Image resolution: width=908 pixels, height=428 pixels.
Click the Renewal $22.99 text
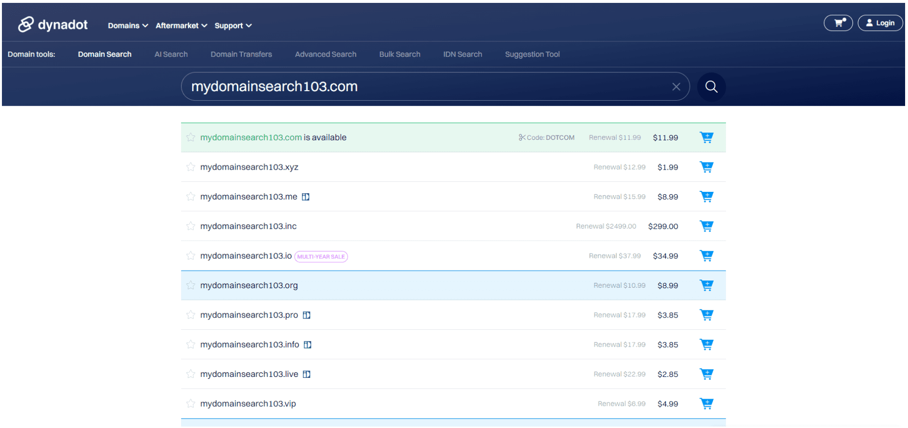pos(619,374)
